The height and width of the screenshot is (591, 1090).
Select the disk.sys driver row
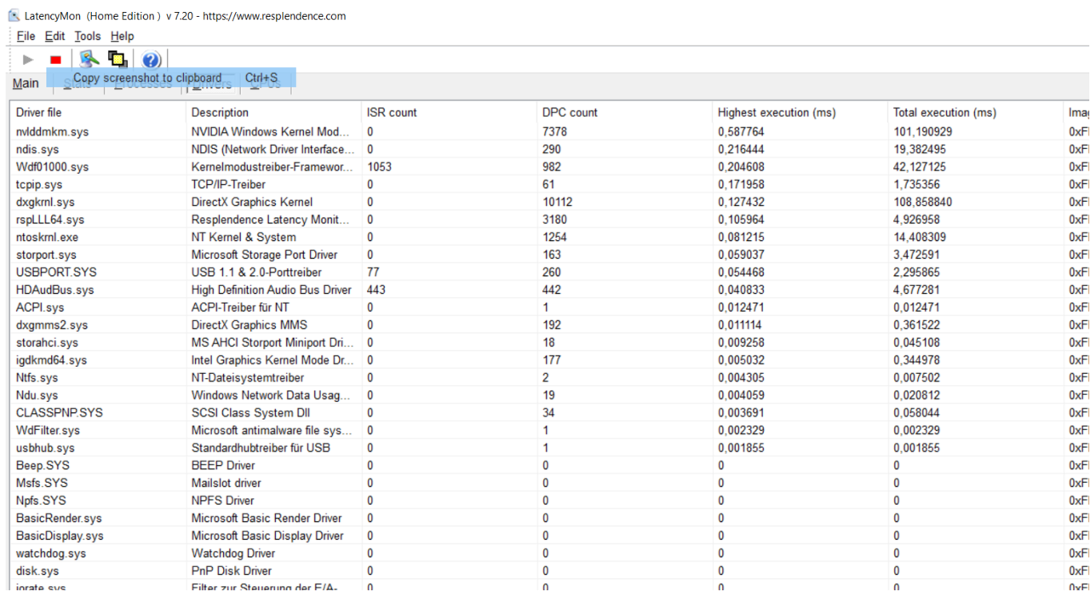549,571
